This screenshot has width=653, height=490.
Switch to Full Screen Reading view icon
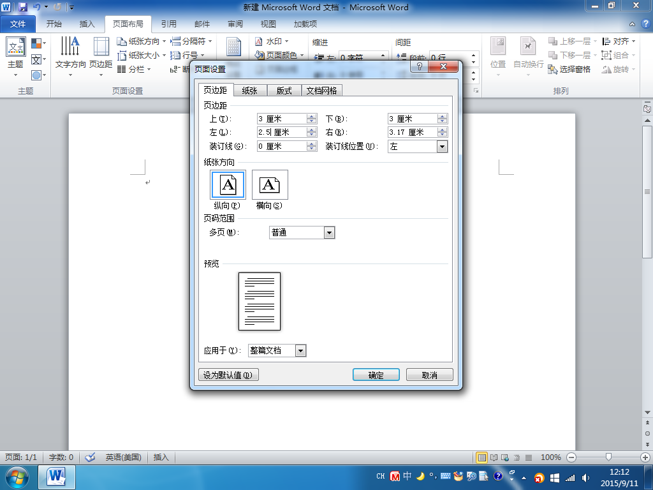coord(494,457)
